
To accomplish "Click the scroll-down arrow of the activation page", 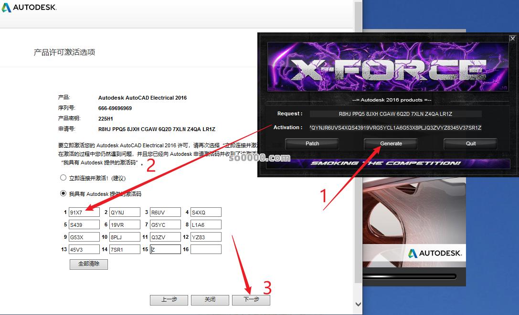I will click(358, 304).
